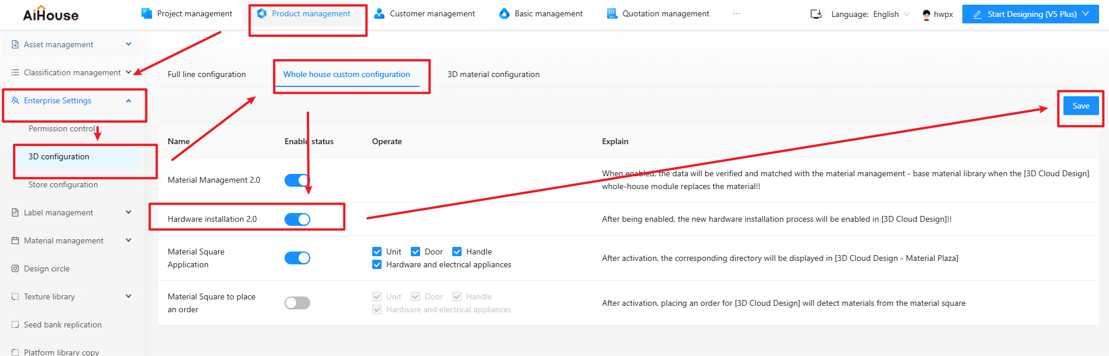Disable the Material Management 2.0 switch
1109x356 pixels.
pos(297,180)
